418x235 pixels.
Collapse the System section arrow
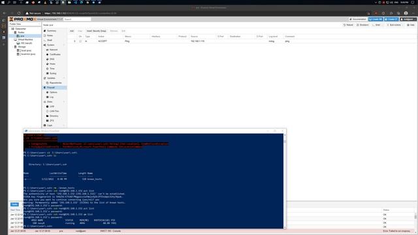pyautogui.click(x=64, y=45)
